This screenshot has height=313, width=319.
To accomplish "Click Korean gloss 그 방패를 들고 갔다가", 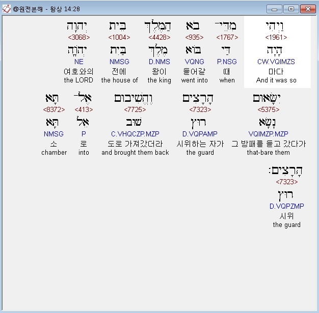I will tap(269, 144).
